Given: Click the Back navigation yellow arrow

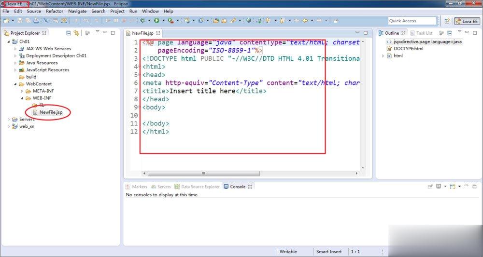Looking at the screenshot, I should (x=305, y=21).
